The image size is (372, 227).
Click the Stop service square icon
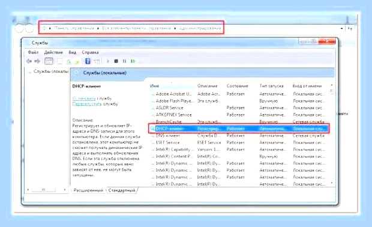point(116,61)
